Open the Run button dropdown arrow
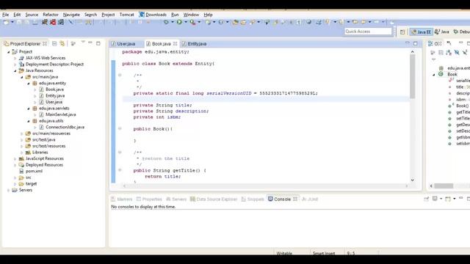 pos(186,22)
